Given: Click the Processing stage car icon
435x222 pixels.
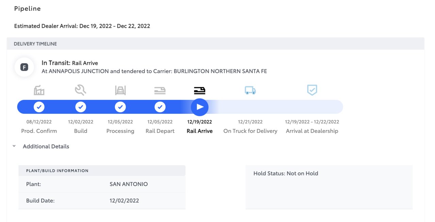Looking at the screenshot, I should tap(120, 90).
